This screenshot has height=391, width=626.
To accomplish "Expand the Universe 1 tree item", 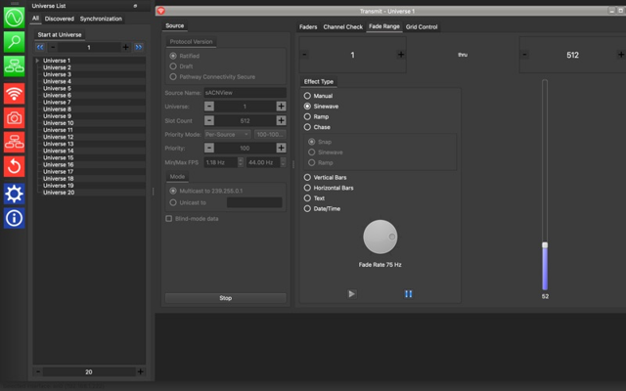I will pyautogui.click(x=37, y=61).
